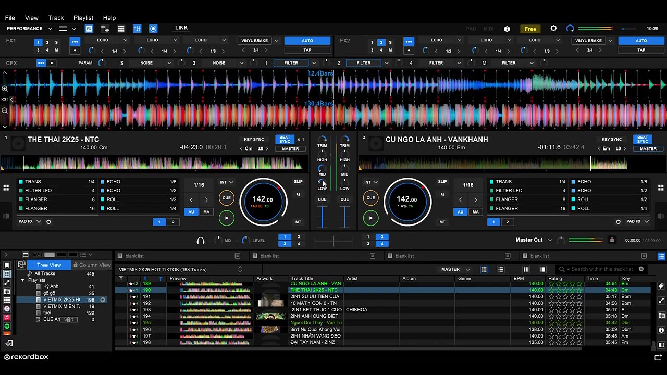Switch to the Tree View tab

(49, 265)
